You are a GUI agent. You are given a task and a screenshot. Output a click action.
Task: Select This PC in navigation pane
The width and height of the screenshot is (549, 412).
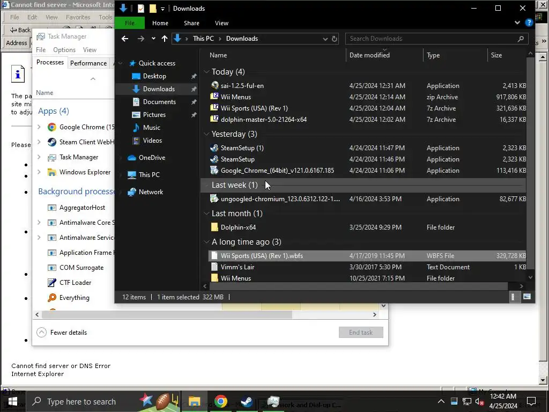click(x=149, y=175)
